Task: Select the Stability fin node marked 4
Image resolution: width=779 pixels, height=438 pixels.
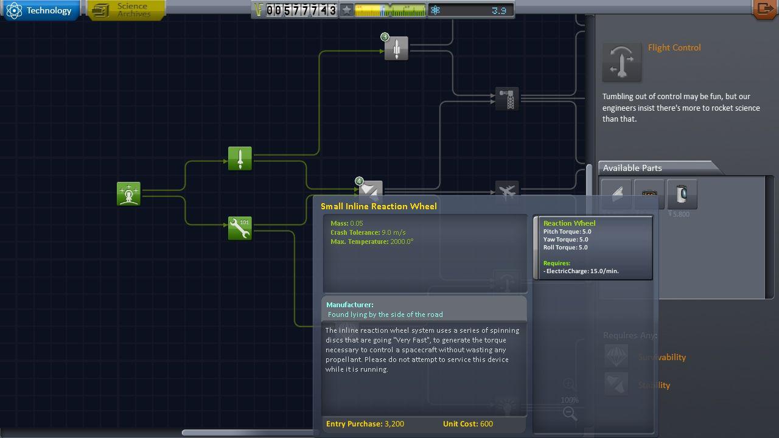Action: tap(371, 190)
